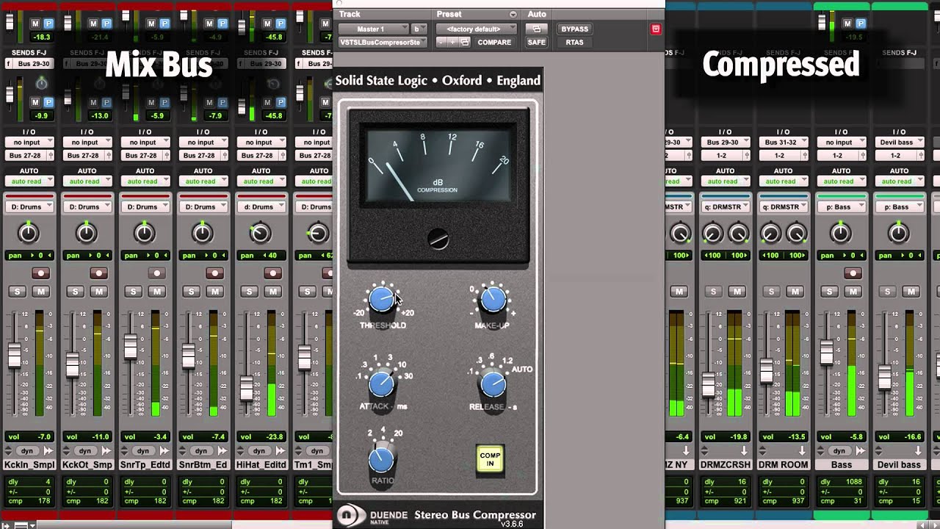Screen dimensions: 940x529
Task: Click the RTAS button
Action: [574, 43]
